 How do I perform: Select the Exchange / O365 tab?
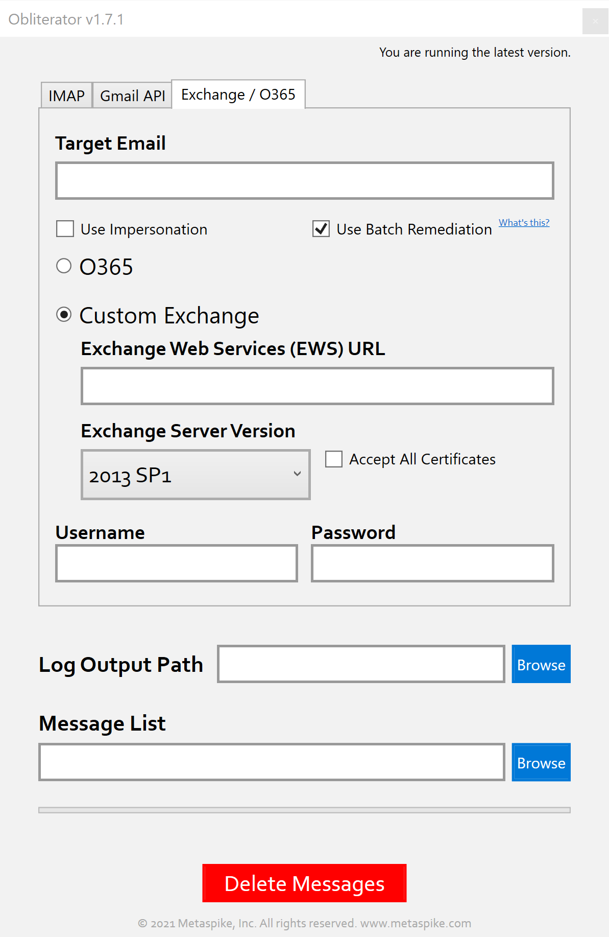point(238,95)
